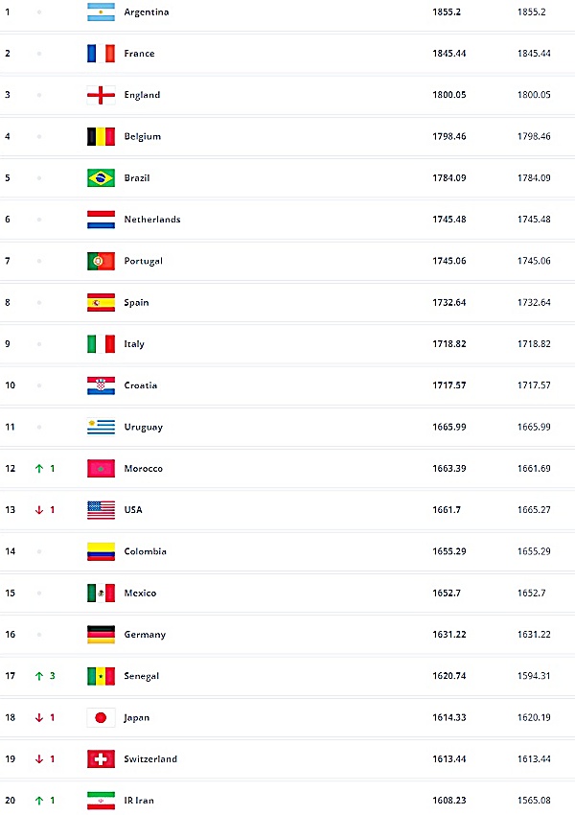Select the Brazil flag icon
575x815 pixels.
101,177
